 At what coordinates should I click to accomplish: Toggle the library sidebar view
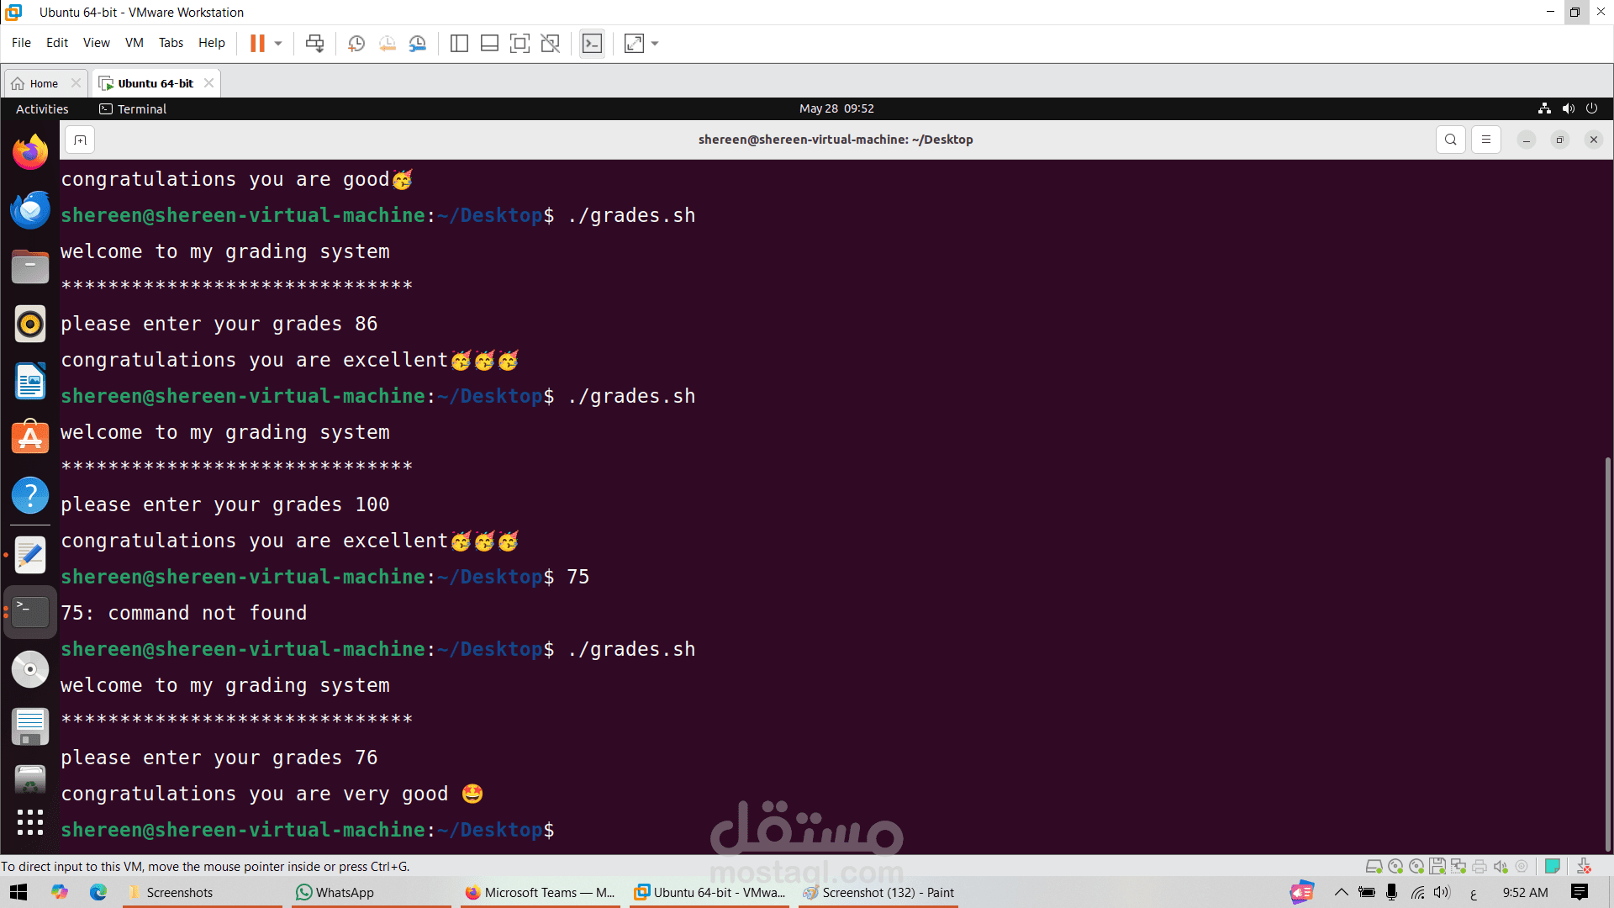coord(459,43)
